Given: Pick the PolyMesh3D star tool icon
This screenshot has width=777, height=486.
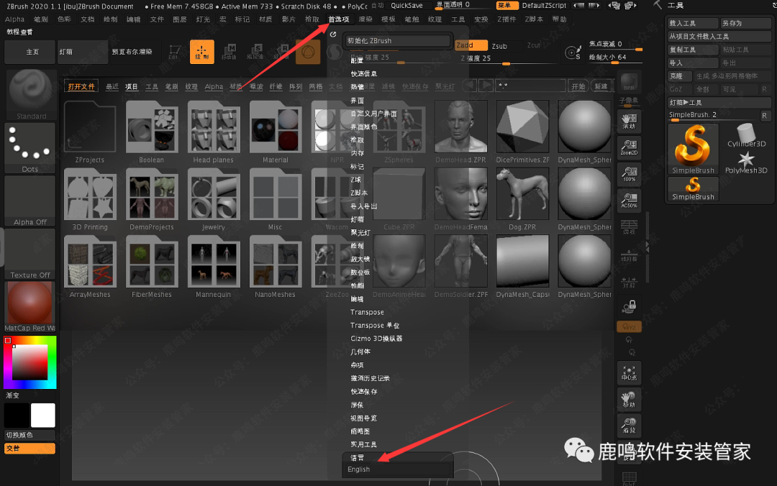Looking at the screenshot, I should 746,162.
